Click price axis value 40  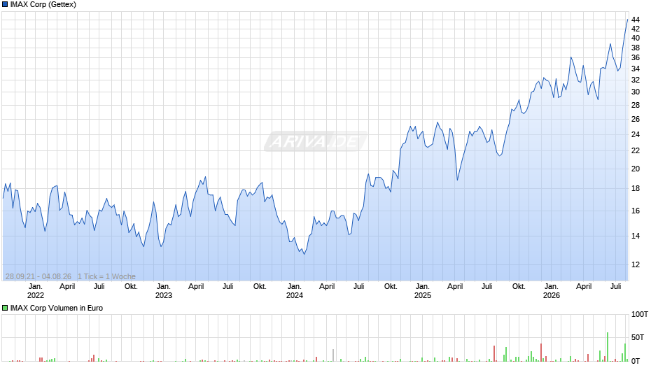click(636, 38)
